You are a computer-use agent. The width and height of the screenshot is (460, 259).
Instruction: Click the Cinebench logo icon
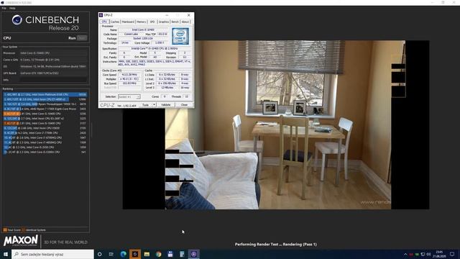tap(17, 20)
